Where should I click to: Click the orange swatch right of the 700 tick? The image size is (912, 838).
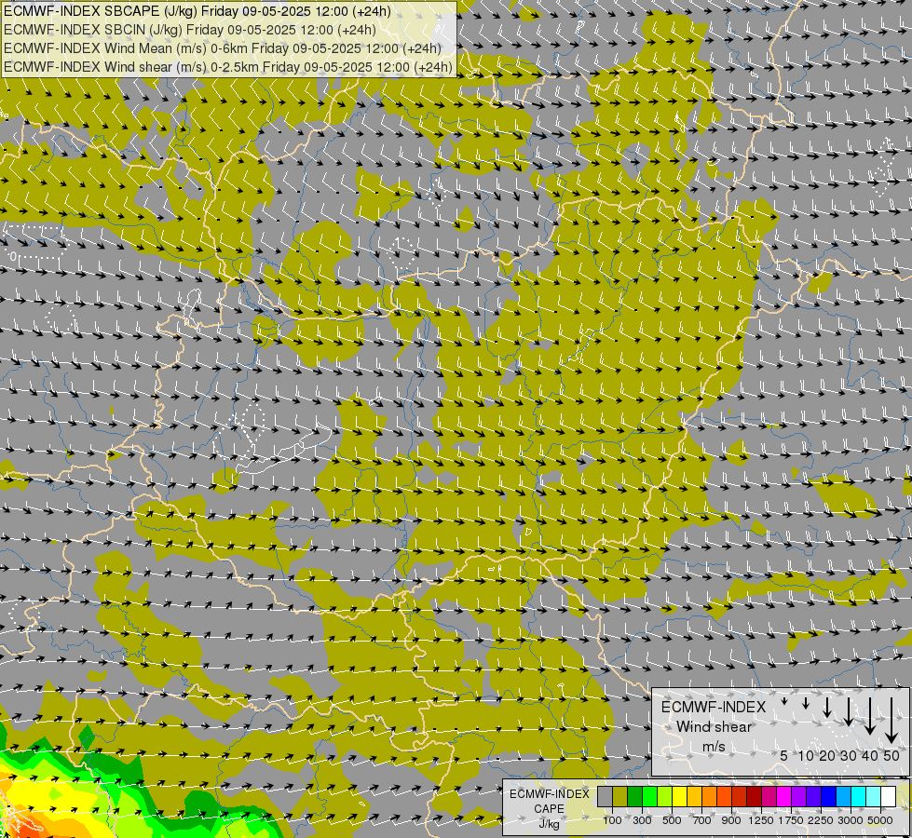710,797
